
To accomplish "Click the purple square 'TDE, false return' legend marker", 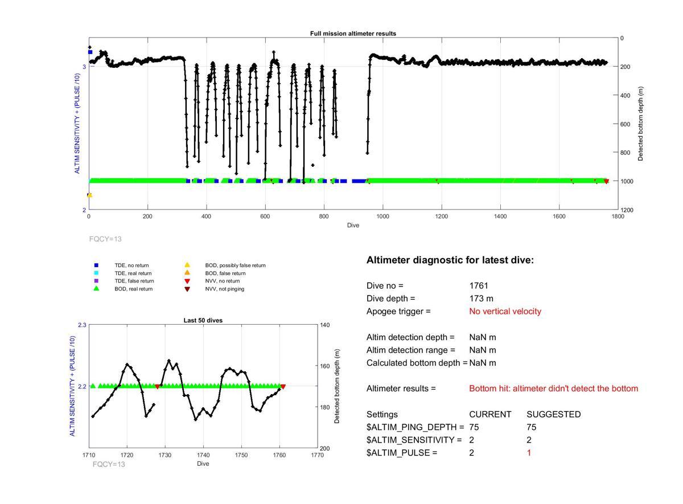I will click(96, 281).
